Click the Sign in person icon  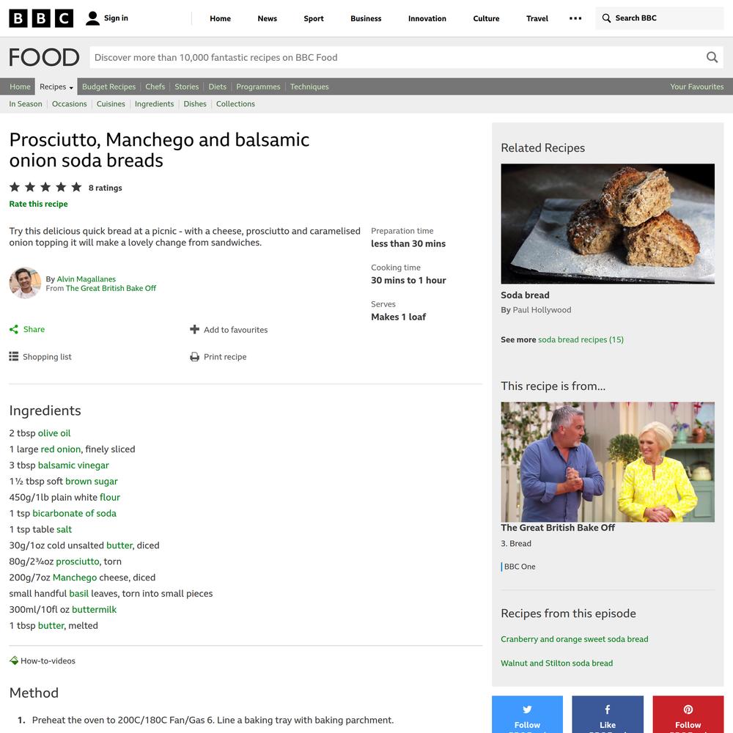tap(92, 18)
